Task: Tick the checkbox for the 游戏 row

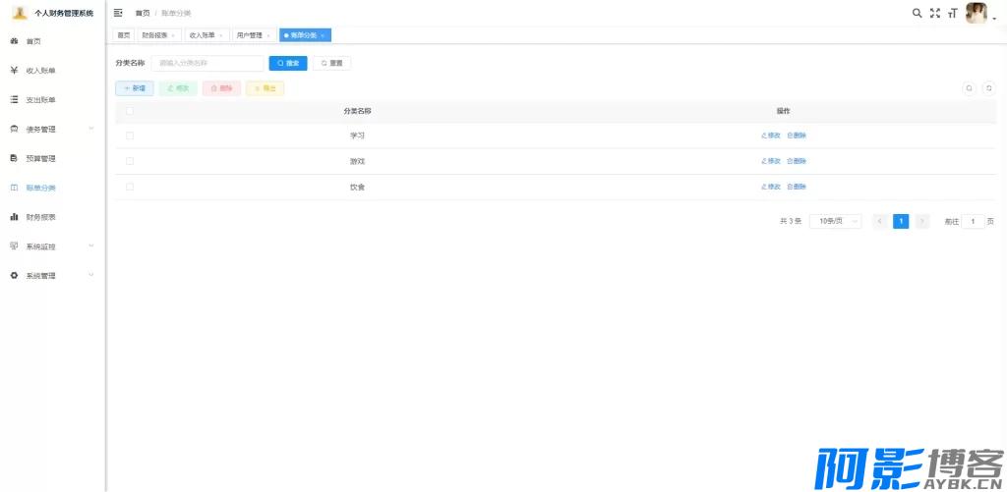Action: click(130, 161)
